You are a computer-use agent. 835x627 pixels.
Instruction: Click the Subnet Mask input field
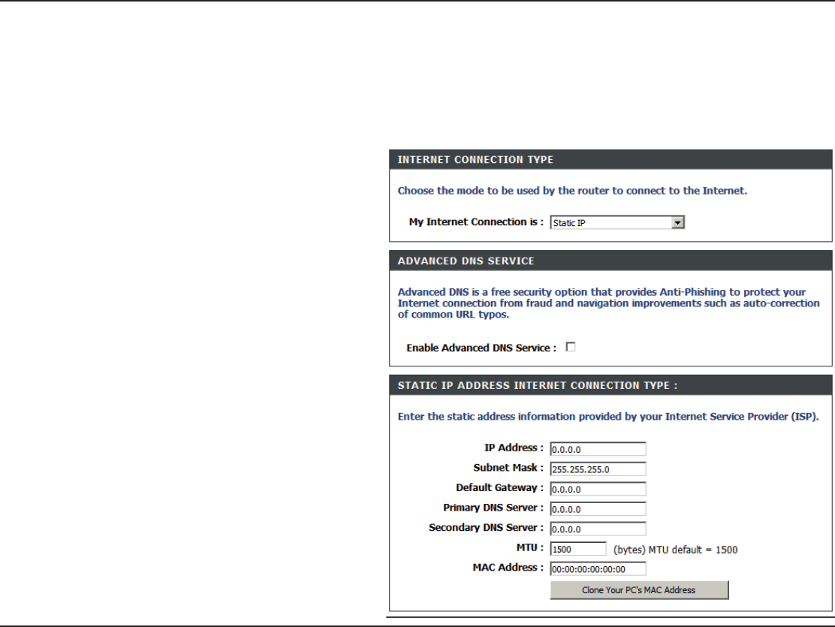[598, 469]
